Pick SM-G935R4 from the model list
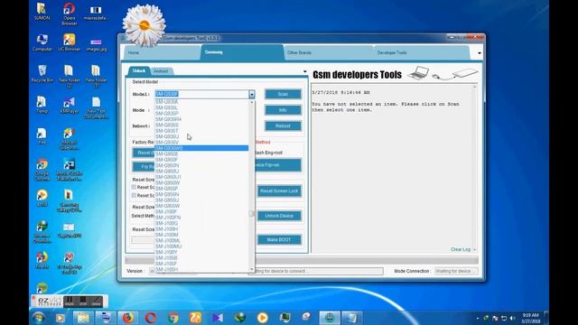The width and height of the screenshot is (578, 325). coord(201,119)
